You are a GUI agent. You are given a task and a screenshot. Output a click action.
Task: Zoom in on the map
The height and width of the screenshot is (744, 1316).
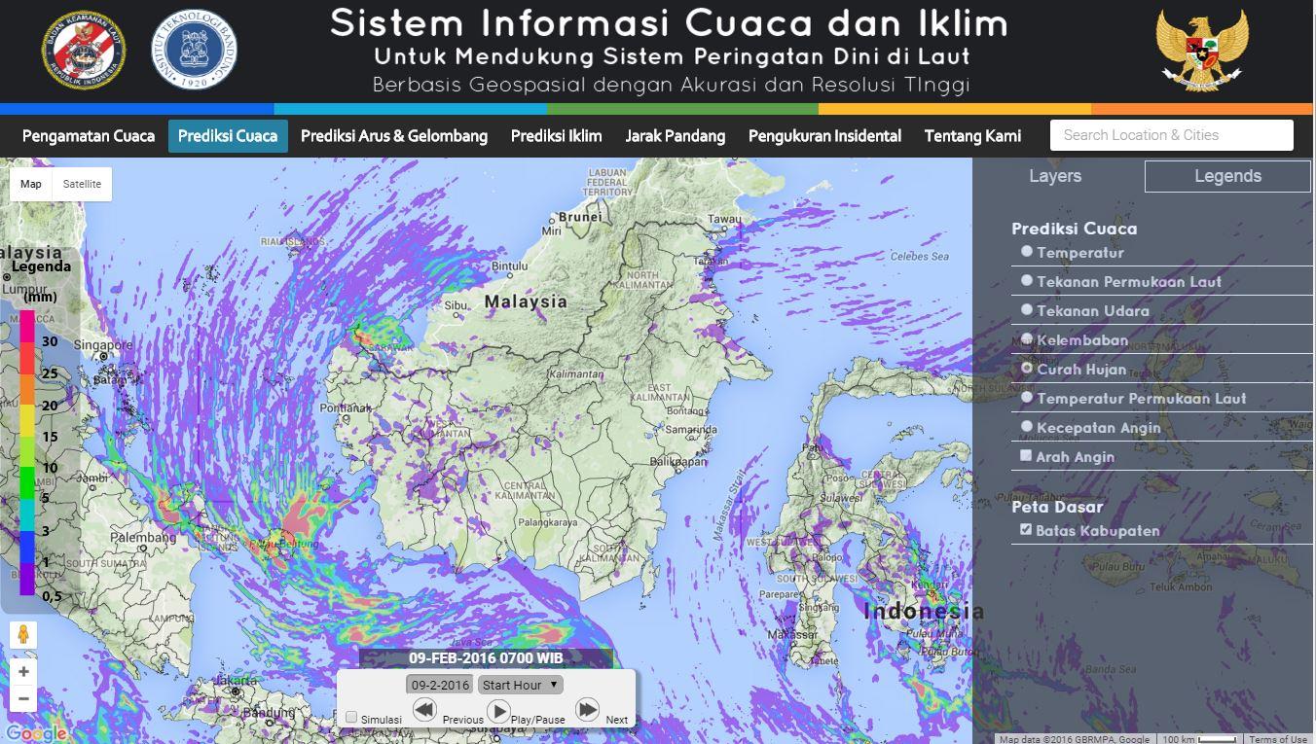tap(23, 672)
